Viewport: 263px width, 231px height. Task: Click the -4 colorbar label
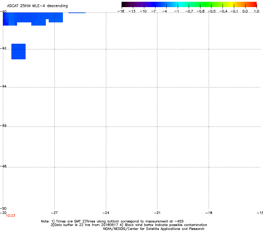(165, 11)
